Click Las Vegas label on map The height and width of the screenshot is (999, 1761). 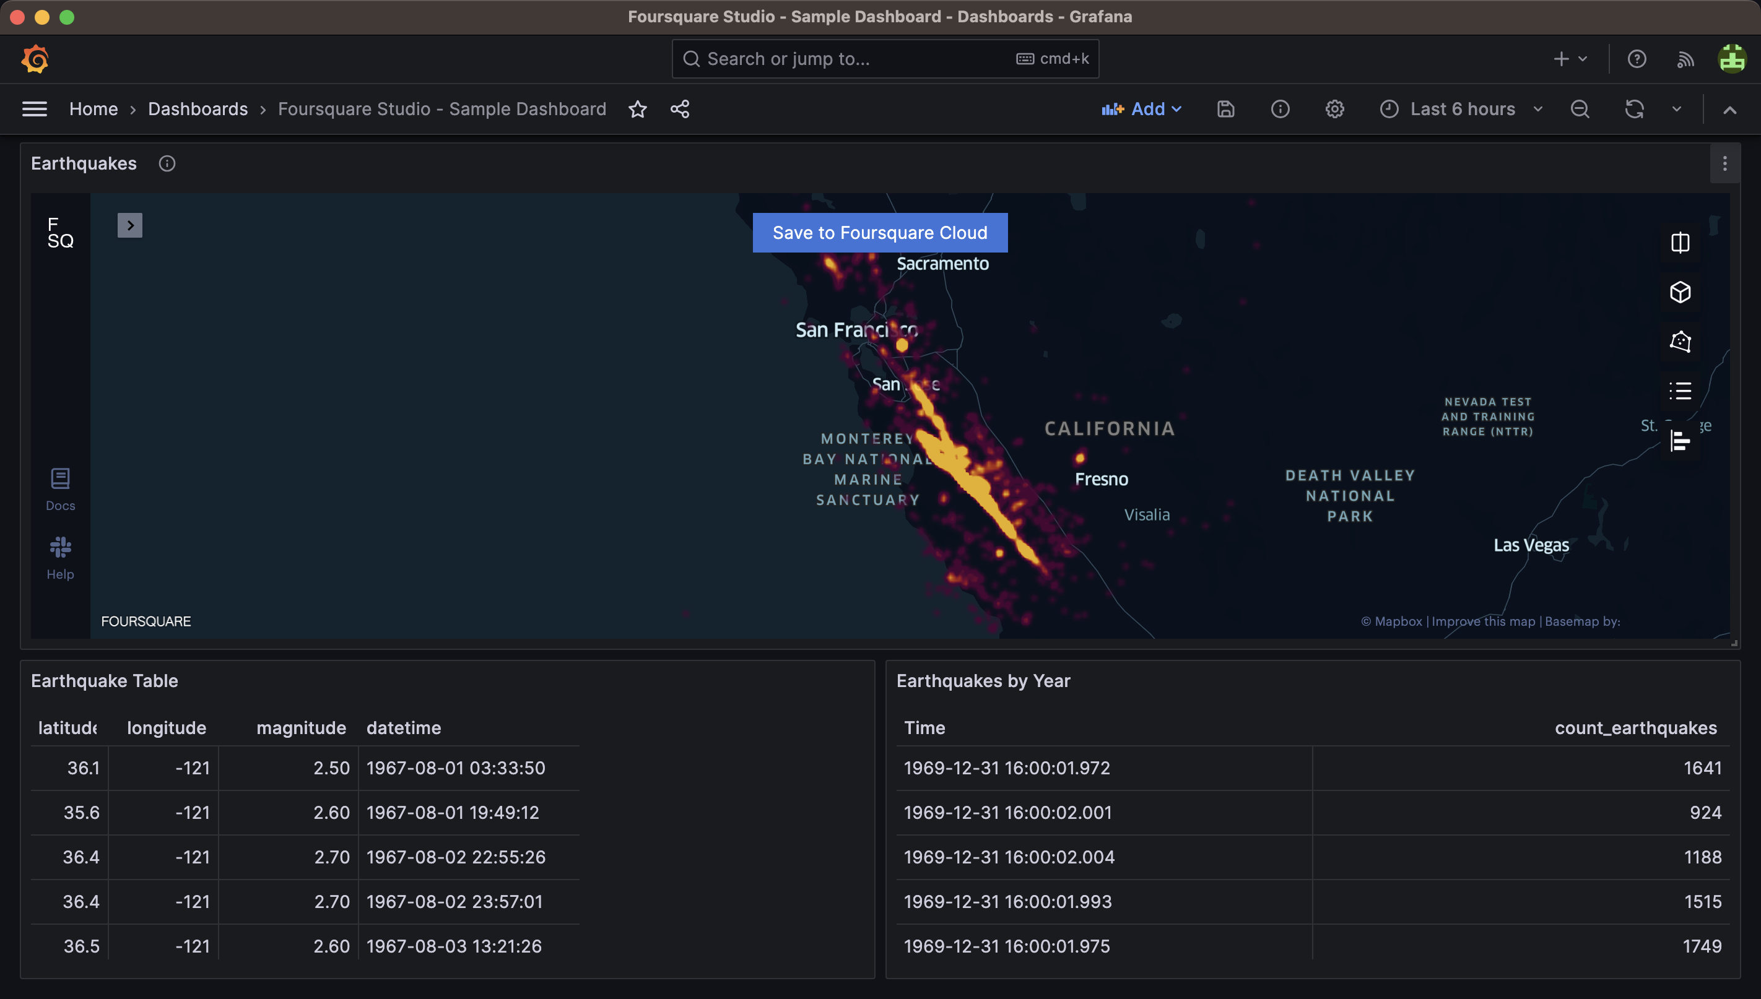click(1531, 545)
